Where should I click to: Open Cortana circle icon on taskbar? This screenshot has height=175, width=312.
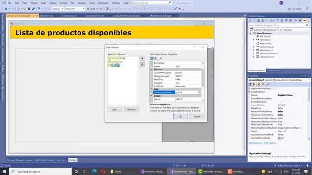76,172
